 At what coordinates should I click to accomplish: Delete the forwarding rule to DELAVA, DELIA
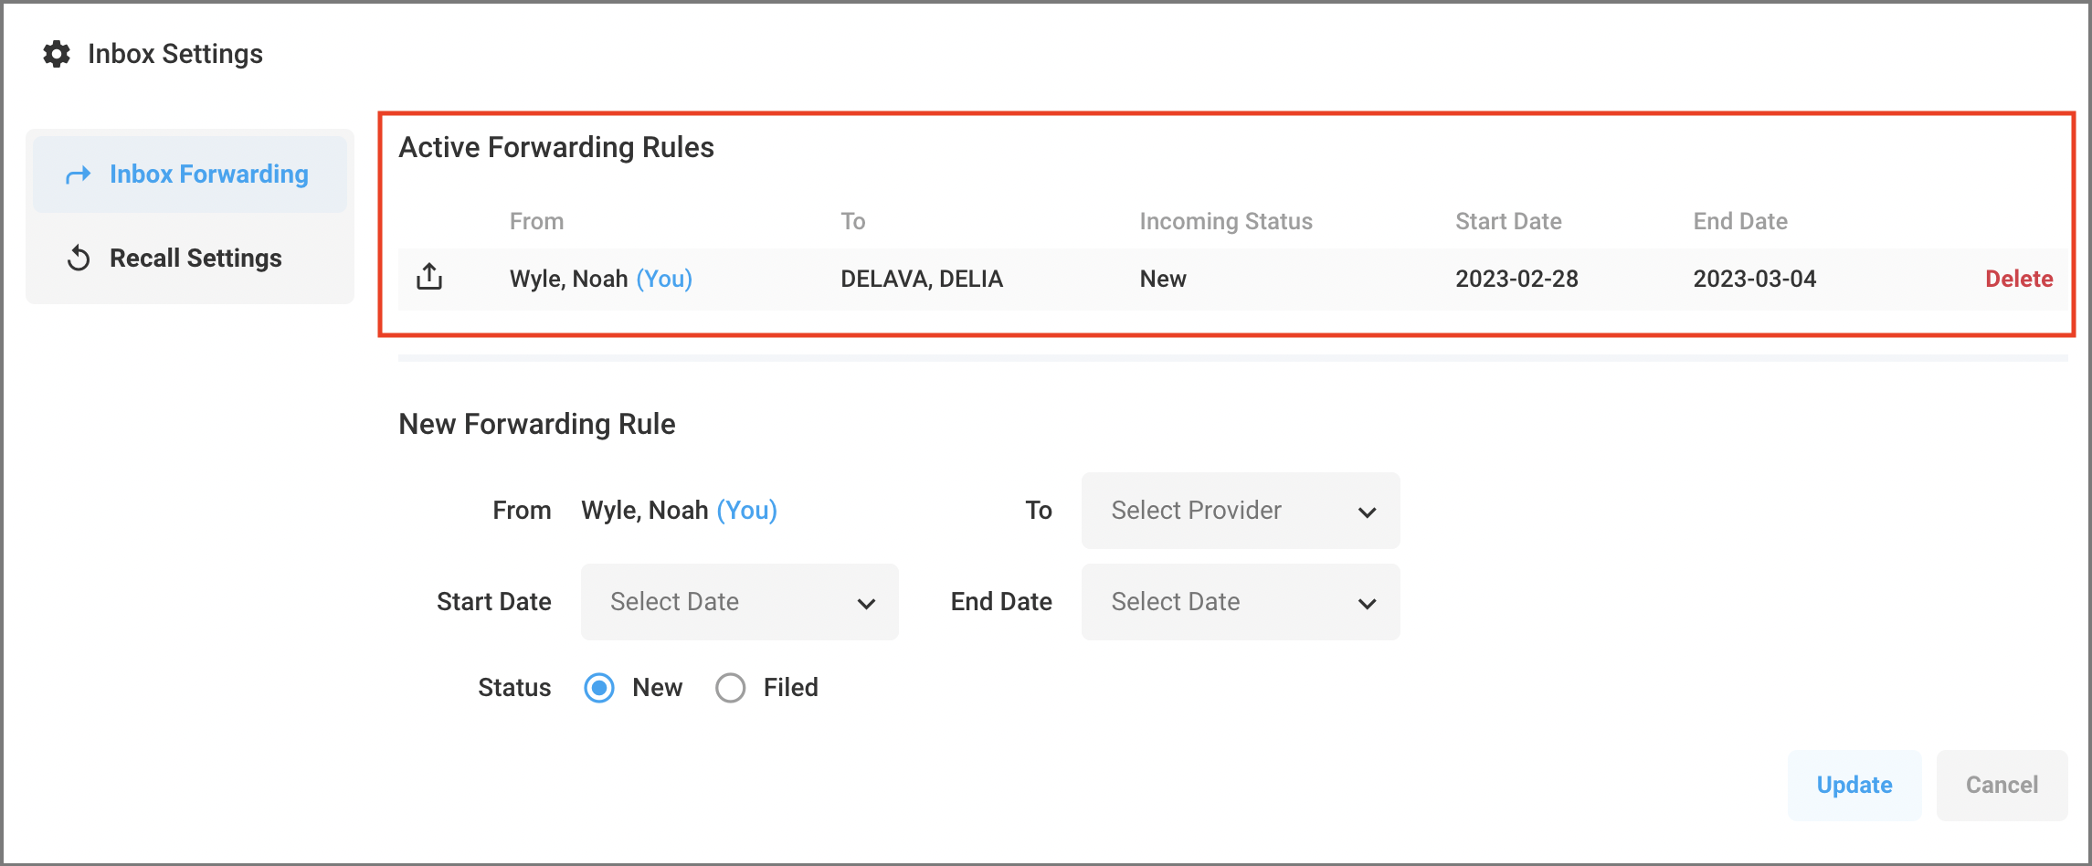[x=2018, y=279]
